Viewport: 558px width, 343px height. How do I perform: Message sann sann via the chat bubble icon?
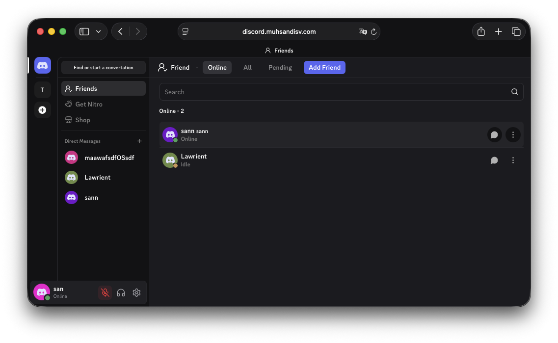[x=494, y=134]
